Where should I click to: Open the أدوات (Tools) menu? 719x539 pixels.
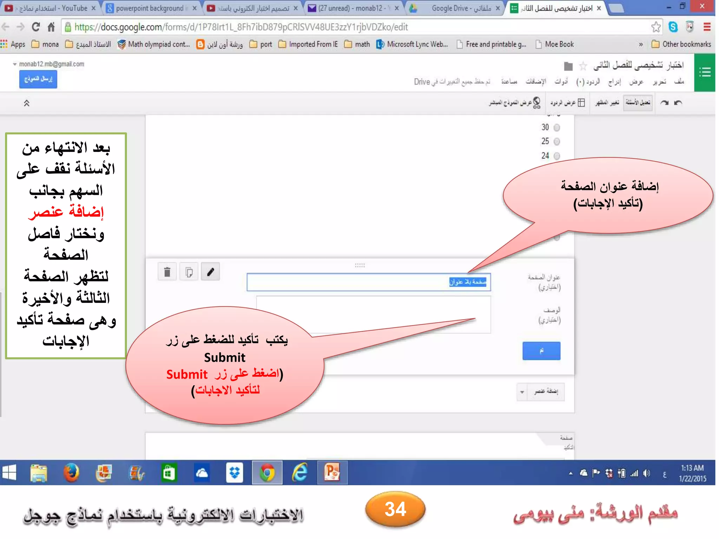pos(561,81)
